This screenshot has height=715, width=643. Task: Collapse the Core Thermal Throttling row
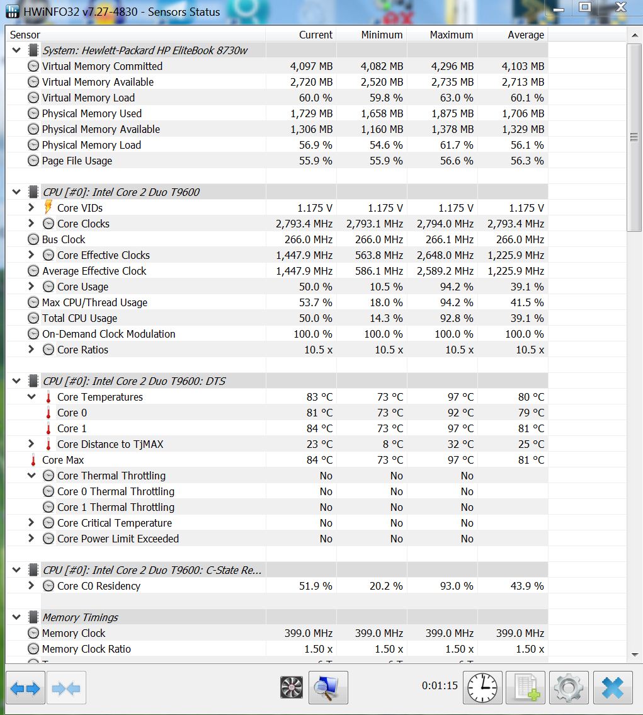click(31, 476)
